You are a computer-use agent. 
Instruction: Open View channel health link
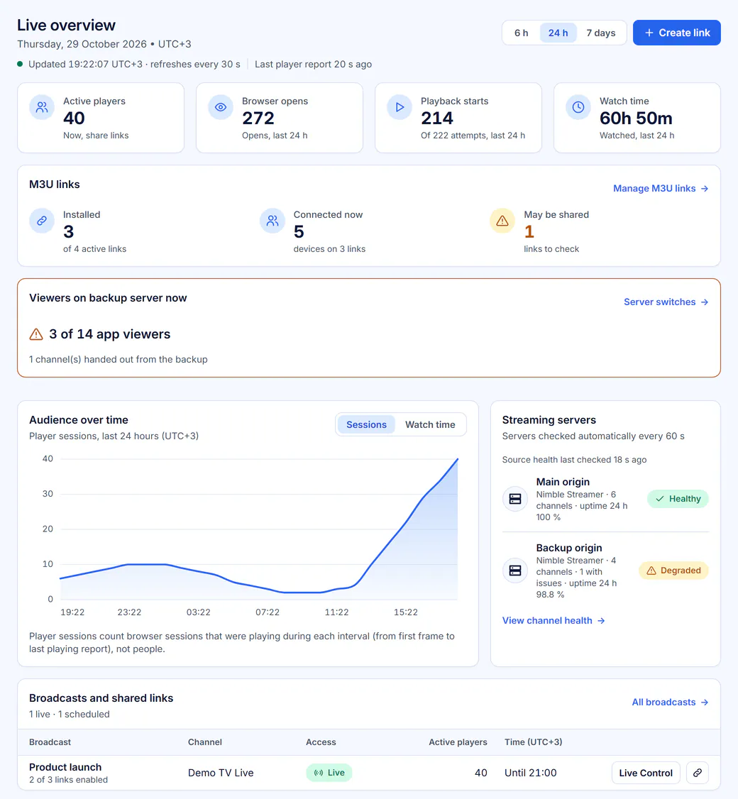tap(553, 621)
